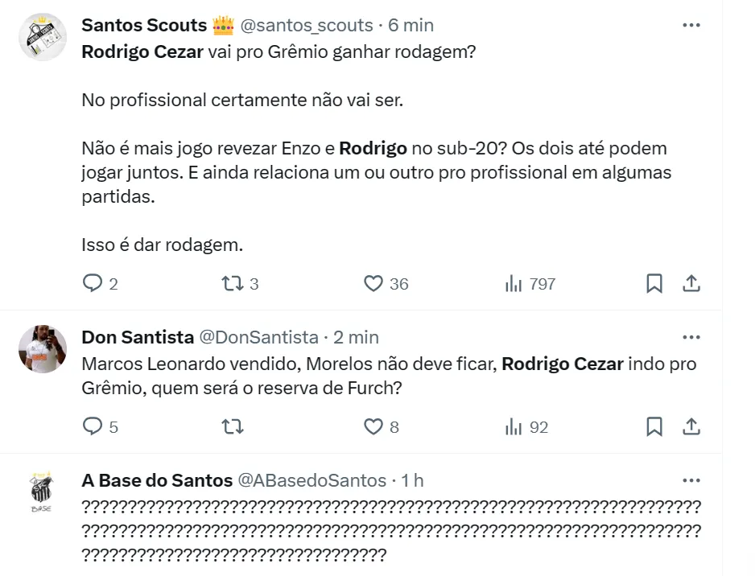Open more options on Santos Scouts tweet
This screenshot has width=755, height=576.
tap(691, 25)
